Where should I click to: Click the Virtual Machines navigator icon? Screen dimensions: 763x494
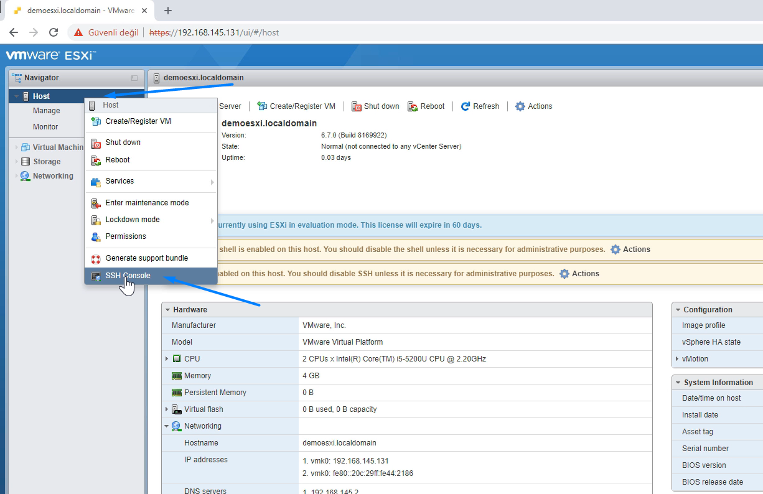coord(26,147)
